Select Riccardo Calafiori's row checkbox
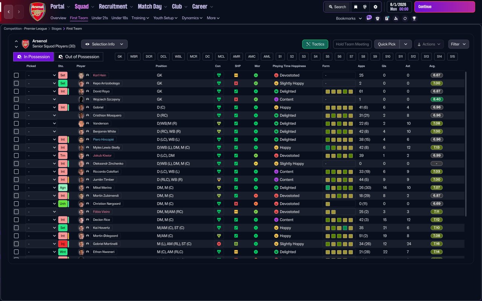Viewport: 482px width, 301px height. pos(16,172)
